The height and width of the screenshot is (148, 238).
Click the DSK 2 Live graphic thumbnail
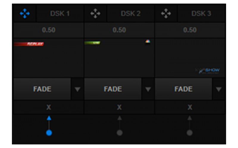119,58
